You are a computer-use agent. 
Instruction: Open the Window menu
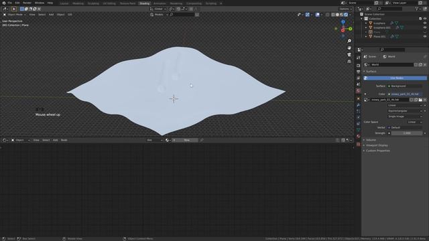click(x=40, y=3)
